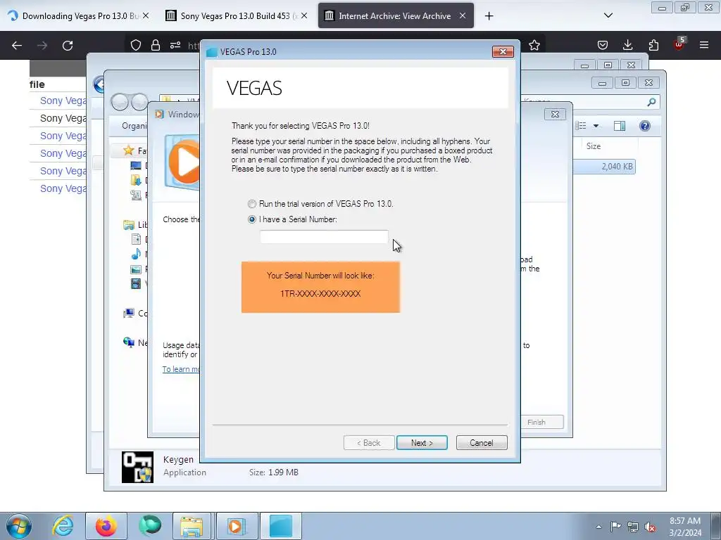This screenshot has width=721, height=540.
Task: Select Run the trial version radio button
Action: 252,204
